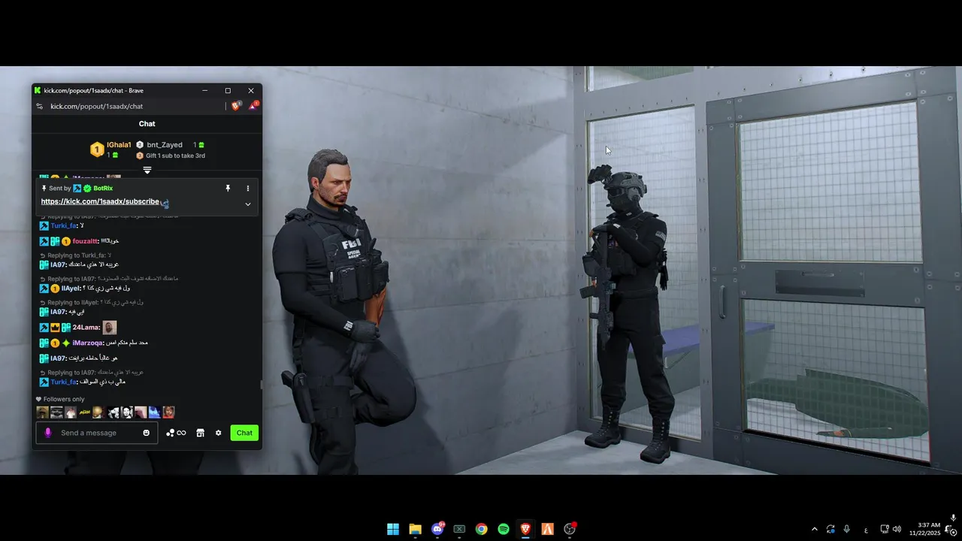Click the IIAyel username in chat

click(x=71, y=289)
